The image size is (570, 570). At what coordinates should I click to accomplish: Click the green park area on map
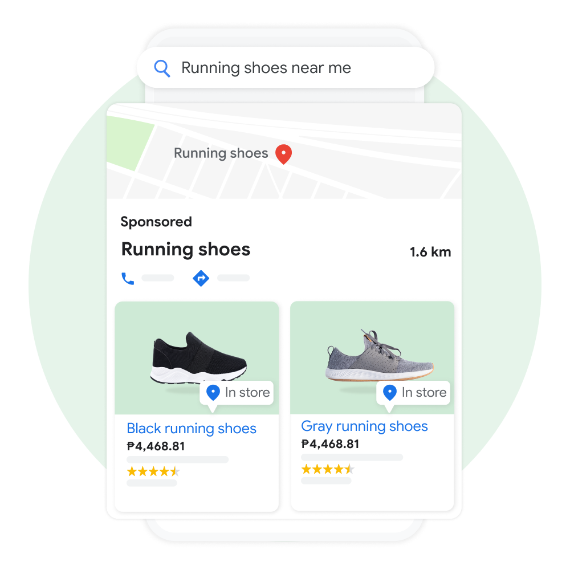tap(129, 143)
